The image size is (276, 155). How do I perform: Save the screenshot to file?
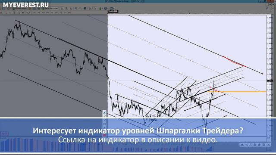263,145
